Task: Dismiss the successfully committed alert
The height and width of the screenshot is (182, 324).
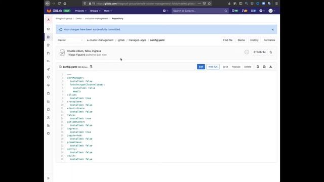Action: (273, 29)
